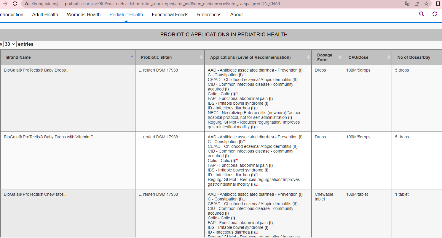Open Womens Health tab

point(84,14)
